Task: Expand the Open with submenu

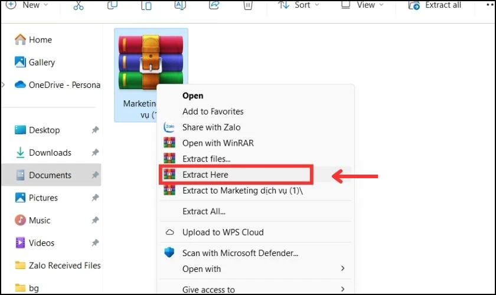Action: coord(256,269)
